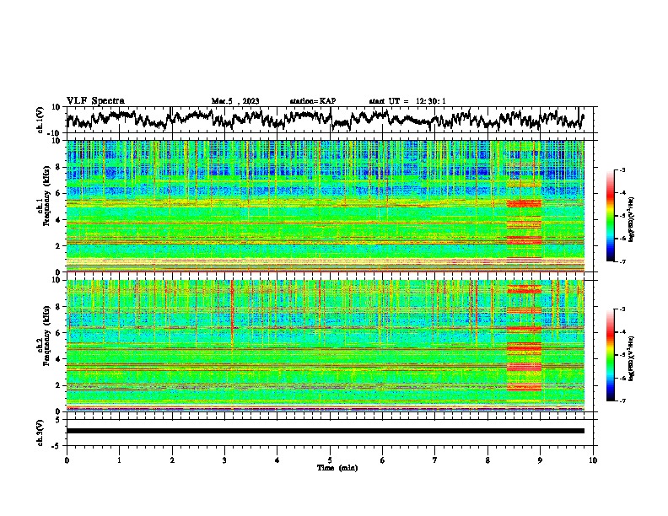Click time axis tick label "4"

tap(277, 460)
